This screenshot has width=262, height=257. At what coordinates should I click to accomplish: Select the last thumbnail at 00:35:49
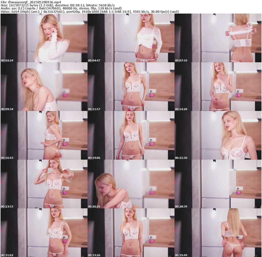coord(218,233)
